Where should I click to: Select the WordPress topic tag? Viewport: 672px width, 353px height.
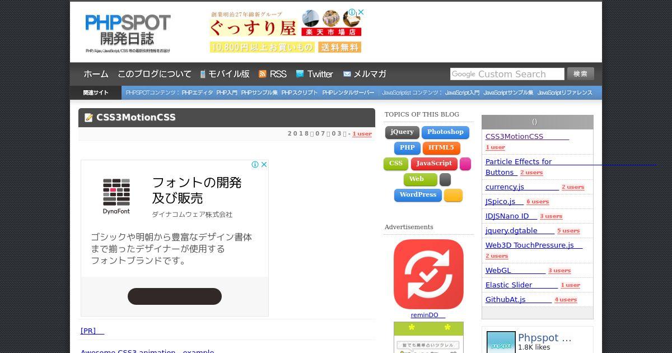[x=418, y=196]
